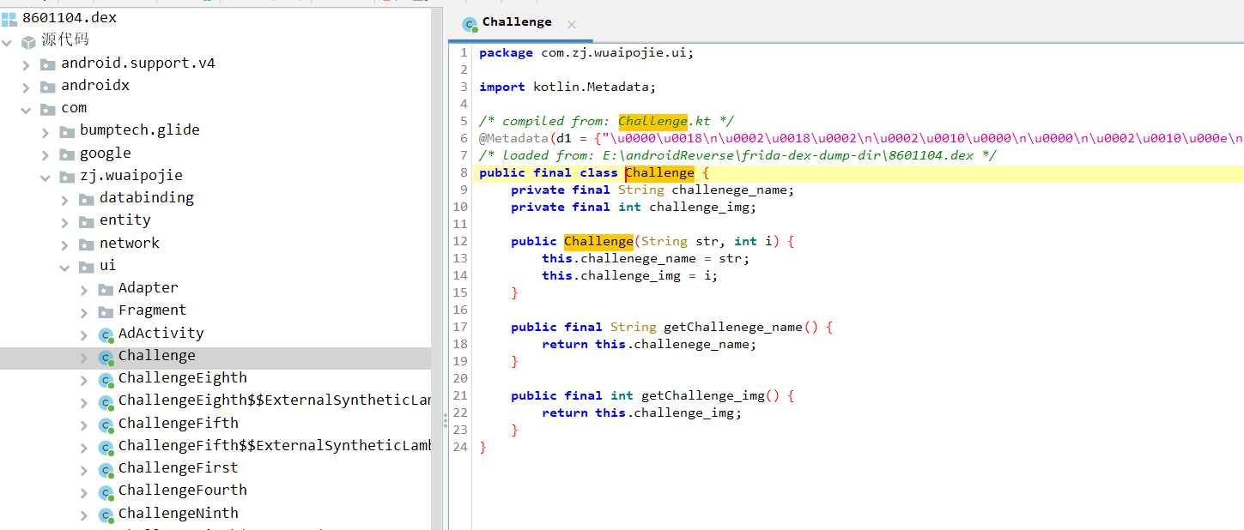Collapse the com package

(26, 109)
